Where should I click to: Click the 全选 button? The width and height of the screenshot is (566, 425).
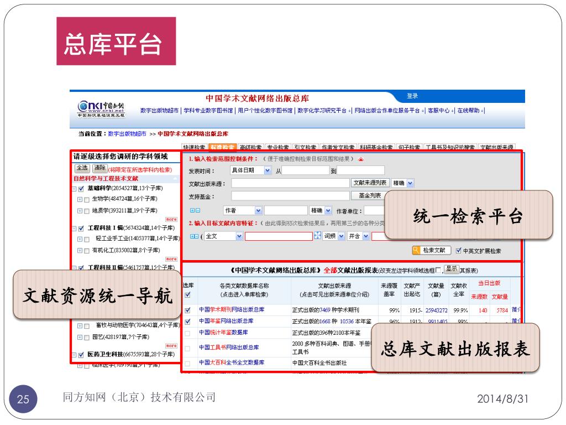tap(82, 168)
